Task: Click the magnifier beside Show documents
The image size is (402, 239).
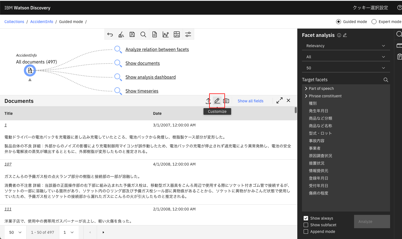Action: 118,63
